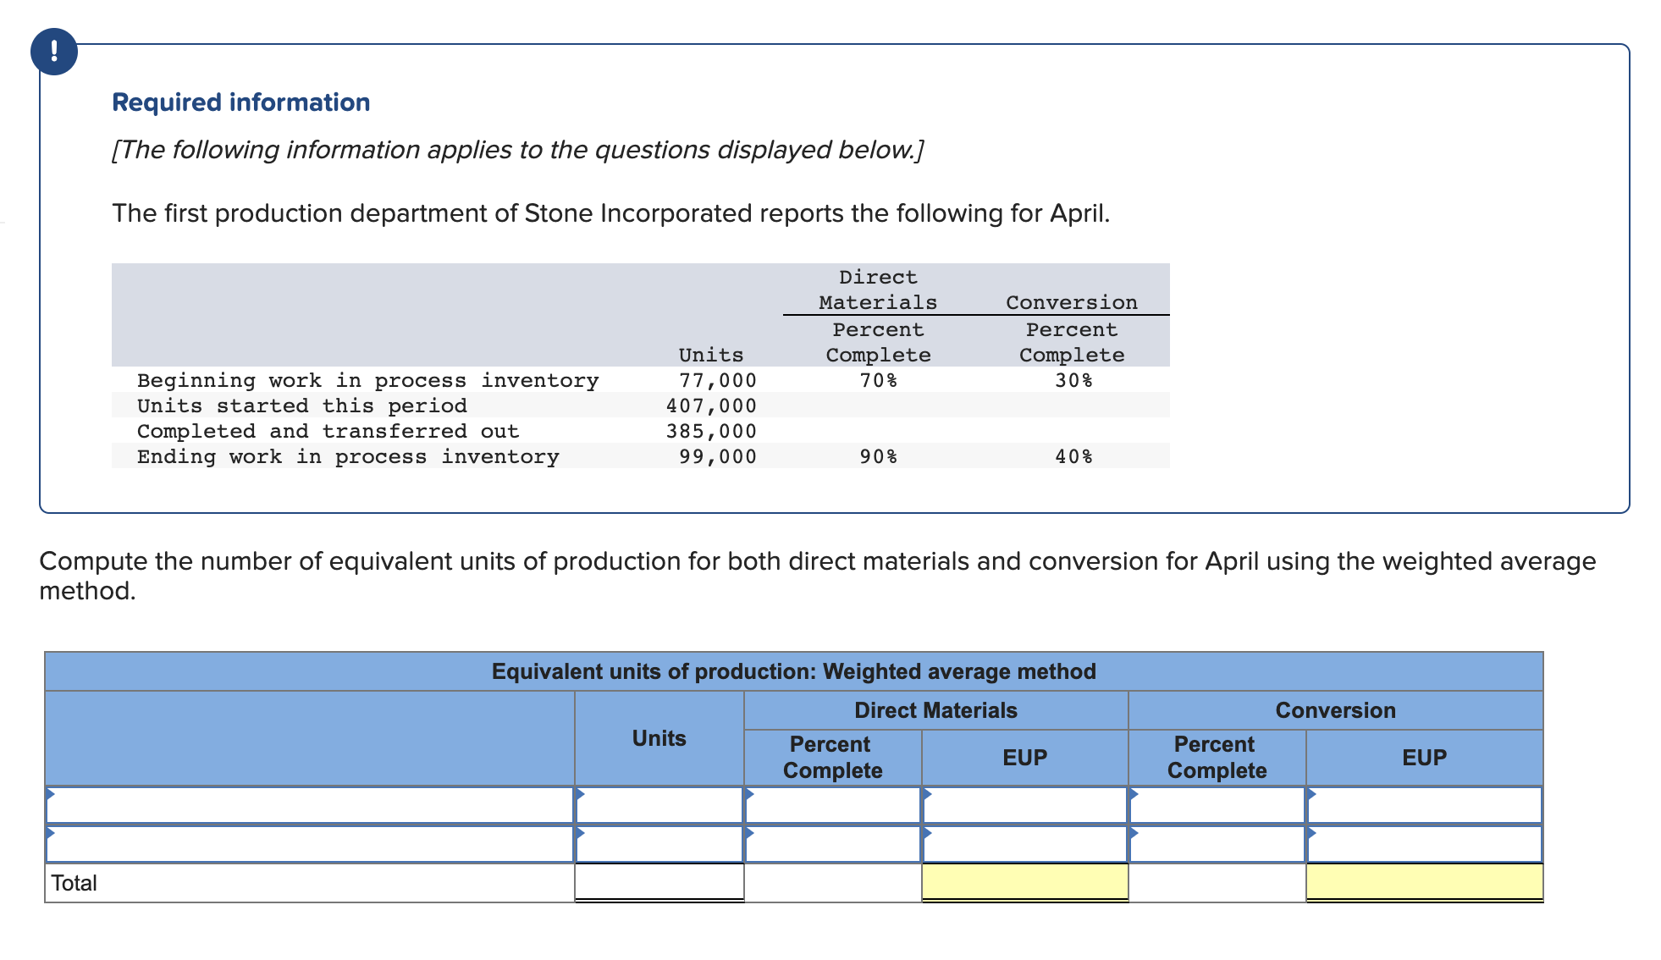
Task: Click '90%' ending materials percent
Action: [879, 456]
